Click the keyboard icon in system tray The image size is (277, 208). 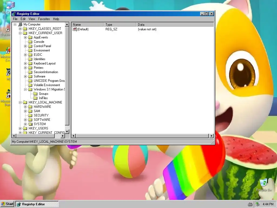coord(250,204)
